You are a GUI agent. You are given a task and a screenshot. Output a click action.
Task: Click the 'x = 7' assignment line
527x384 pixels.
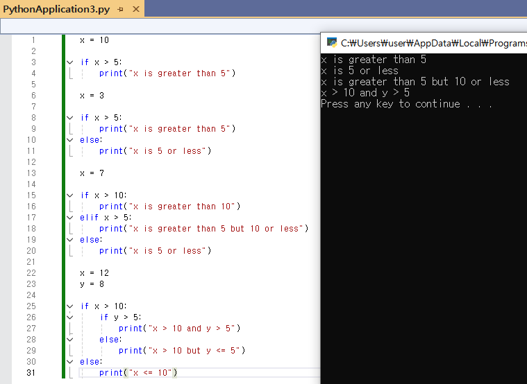(x=92, y=173)
